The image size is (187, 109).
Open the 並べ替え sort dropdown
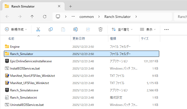(122, 29)
